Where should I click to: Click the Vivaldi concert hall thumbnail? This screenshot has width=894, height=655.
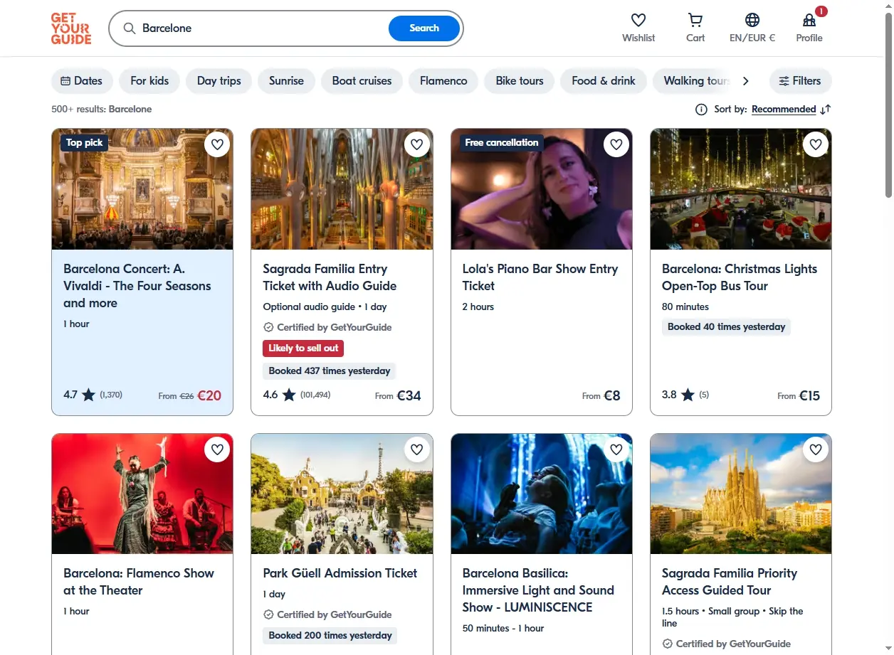click(142, 189)
